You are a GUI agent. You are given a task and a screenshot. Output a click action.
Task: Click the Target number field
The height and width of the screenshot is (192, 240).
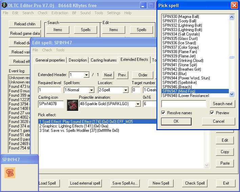[x=136, y=90]
